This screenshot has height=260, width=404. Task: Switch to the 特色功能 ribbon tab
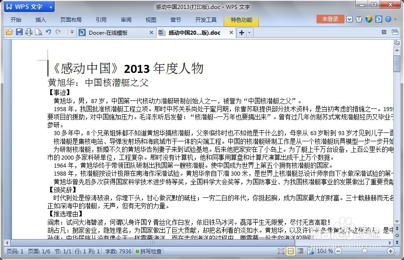click(242, 20)
